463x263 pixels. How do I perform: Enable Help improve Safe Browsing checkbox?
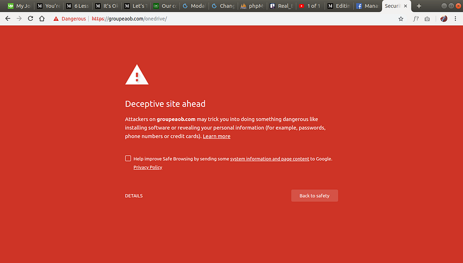[x=128, y=158]
